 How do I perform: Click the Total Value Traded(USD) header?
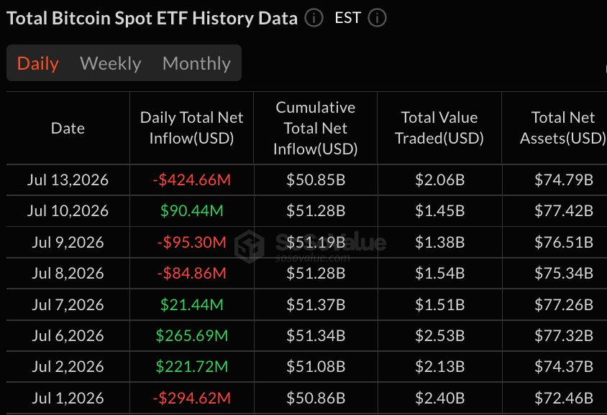(x=439, y=128)
